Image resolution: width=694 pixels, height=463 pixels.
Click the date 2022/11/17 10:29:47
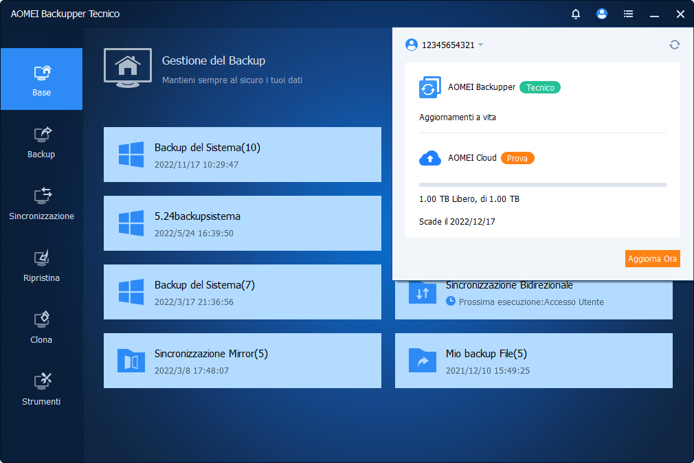click(197, 164)
